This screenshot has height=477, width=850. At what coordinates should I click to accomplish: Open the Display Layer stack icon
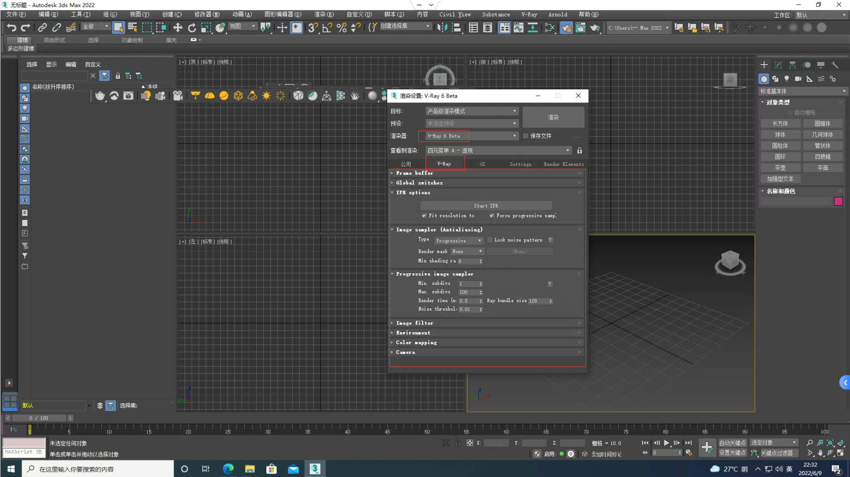[x=100, y=405]
